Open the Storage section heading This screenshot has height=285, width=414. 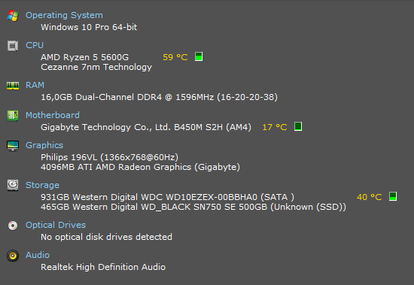42,185
